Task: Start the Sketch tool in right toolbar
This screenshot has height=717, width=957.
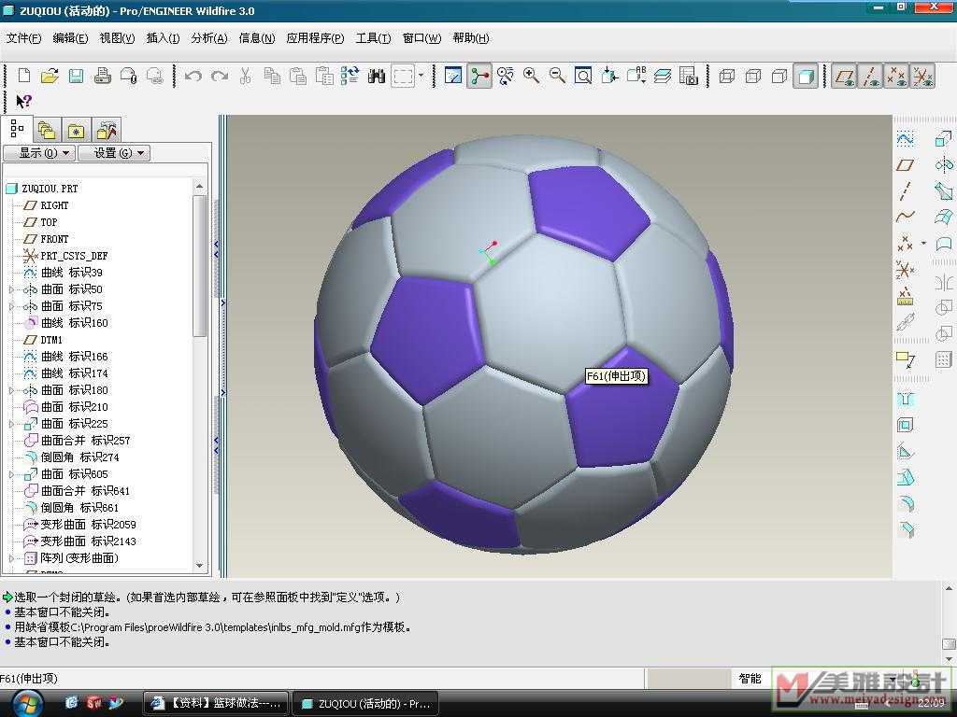Action: pyautogui.click(x=905, y=138)
